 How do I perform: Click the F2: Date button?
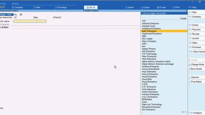[x=197, y=12]
